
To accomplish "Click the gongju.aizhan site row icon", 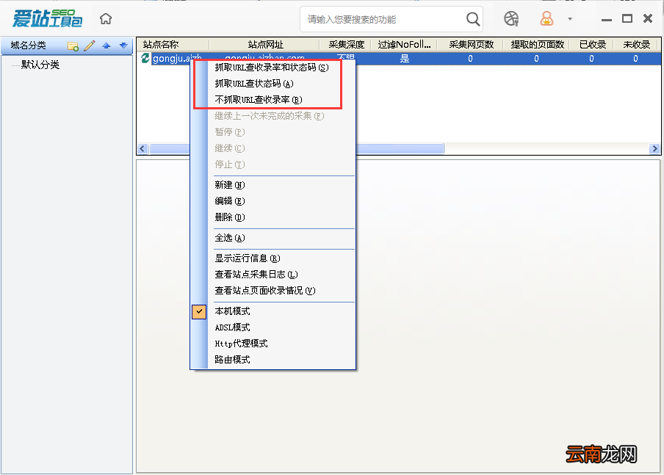I will pyautogui.click(x=145, y=59).
